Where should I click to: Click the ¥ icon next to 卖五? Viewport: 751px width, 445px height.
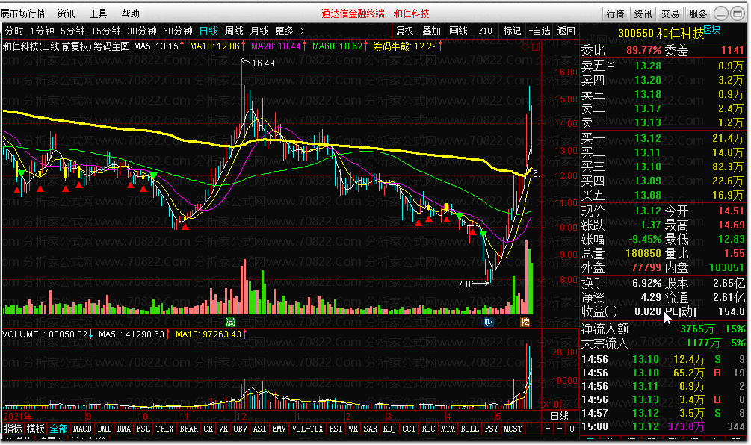click(611, 66)
